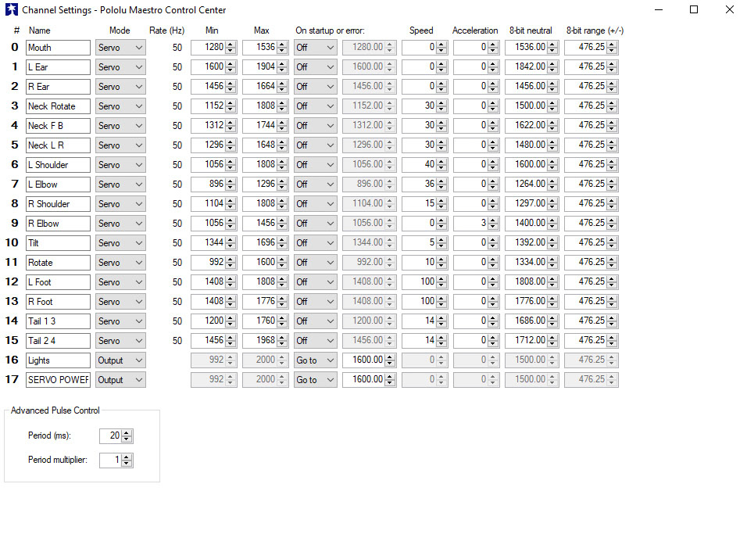Decrease the 8-bit range of the L Foot channel
The height and width of the screenshot is (534, 747).
tap(612, 285)
